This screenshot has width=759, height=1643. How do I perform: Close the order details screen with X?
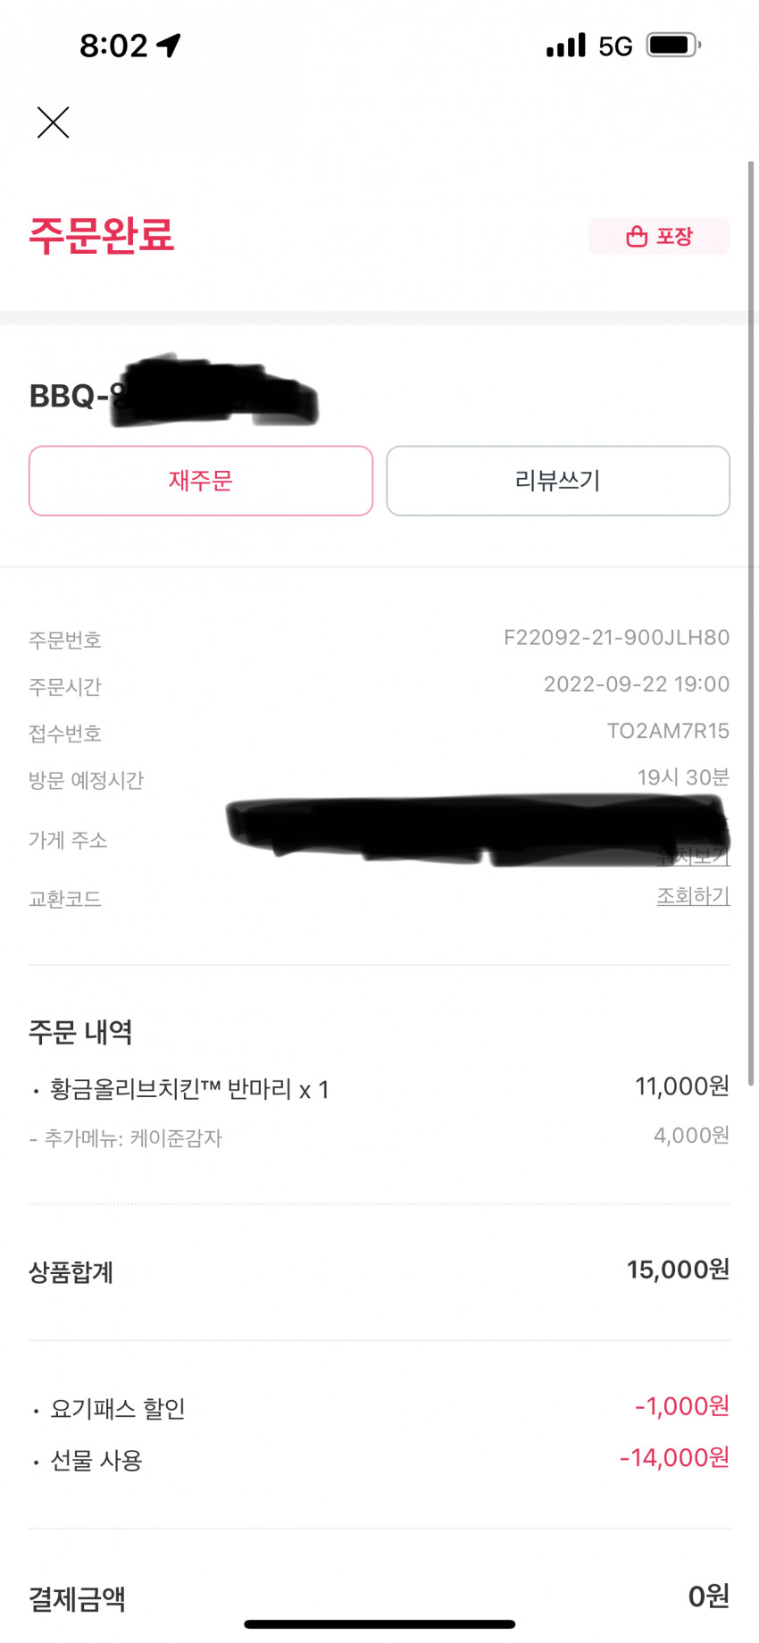(x=53, y=122)
